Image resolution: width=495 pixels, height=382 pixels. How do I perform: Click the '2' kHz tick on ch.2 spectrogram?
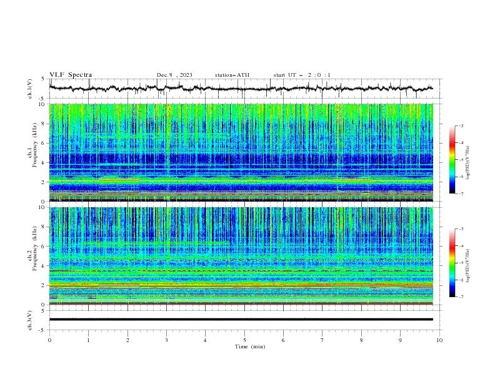(x=44, y=285)
